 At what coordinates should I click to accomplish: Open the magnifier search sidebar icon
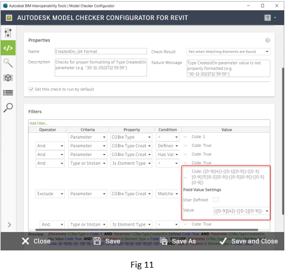8,107
